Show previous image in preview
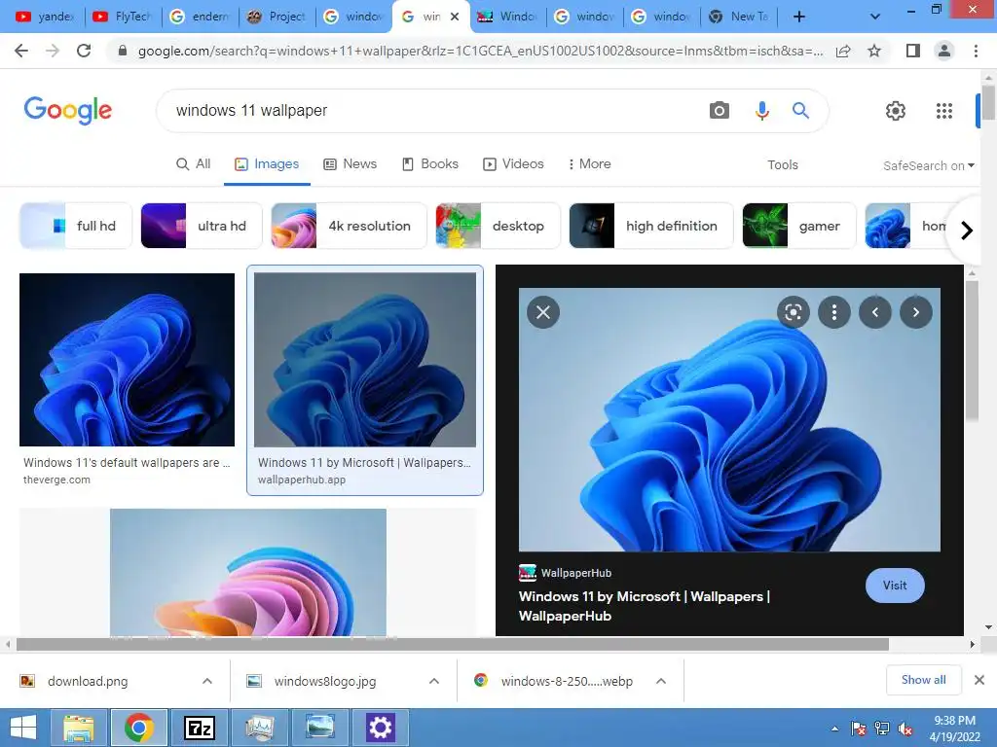 pyautogui.click(x=875, y=312)
